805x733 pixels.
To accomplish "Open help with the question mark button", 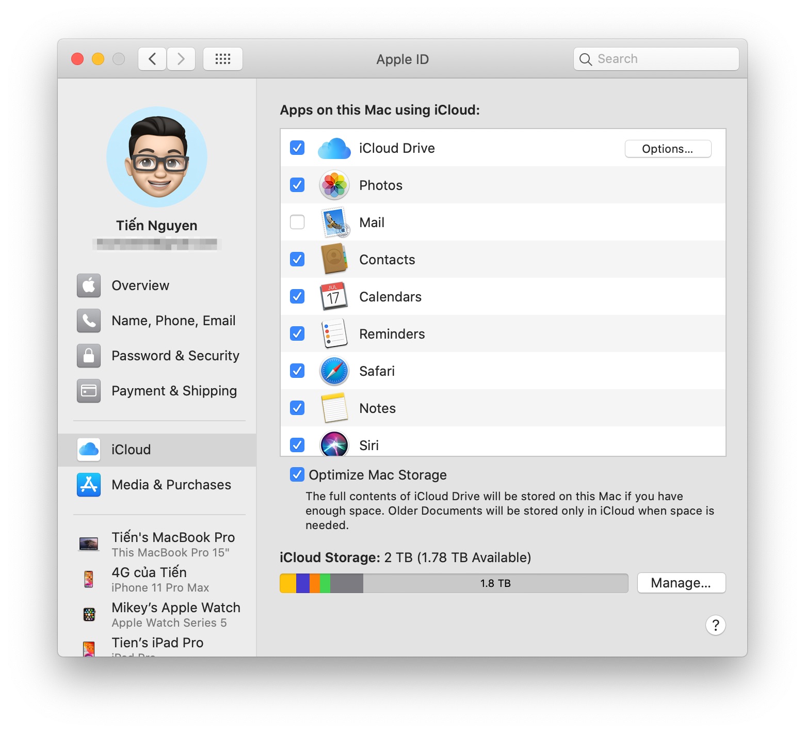I will pos(716,625).
